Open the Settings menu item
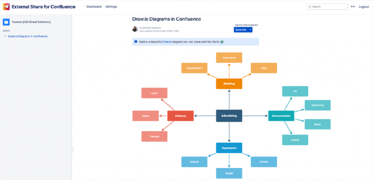 111,7
